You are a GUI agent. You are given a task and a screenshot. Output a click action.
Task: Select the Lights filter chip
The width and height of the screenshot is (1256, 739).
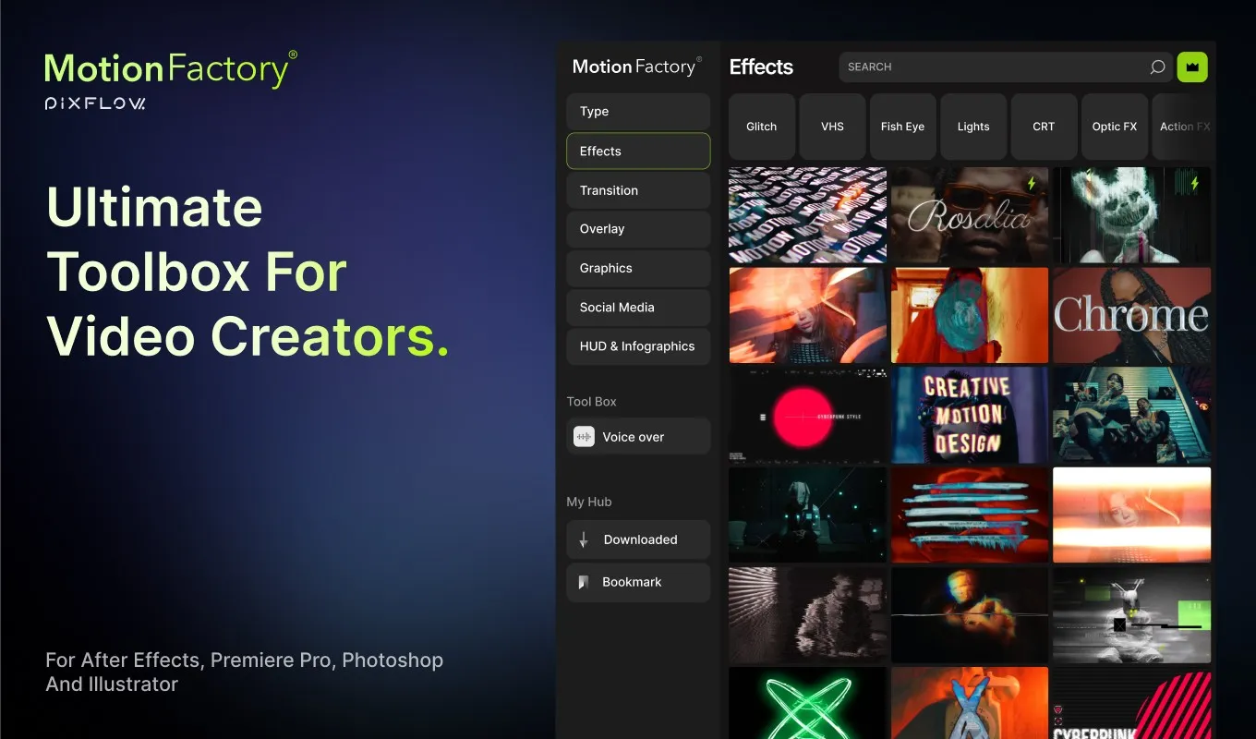(973, 127)
